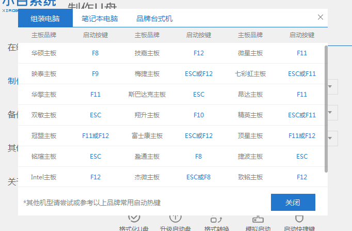Switch to the 笔记本电脑 tab
This screenshot has width=352, height=231.
coord(100,19)
